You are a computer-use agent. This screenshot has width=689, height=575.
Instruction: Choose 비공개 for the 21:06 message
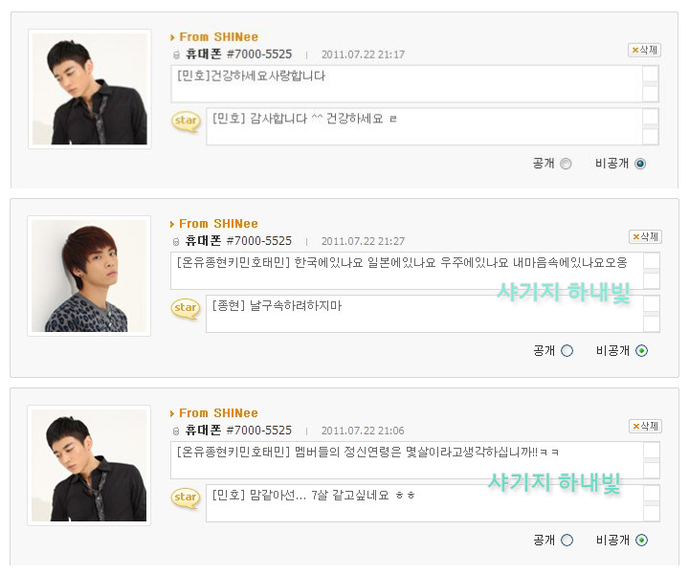coord(641,541)
